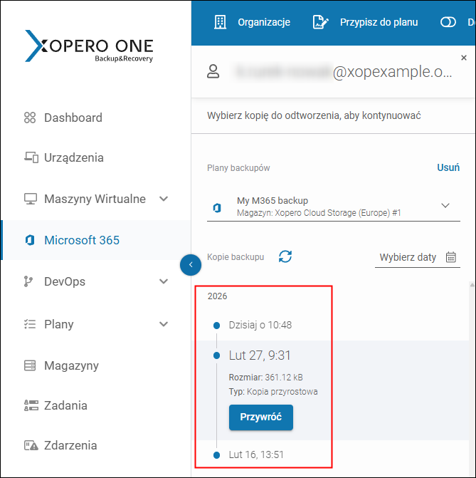Go to Magazyny page
476x478 pixels.
click(71, 365)
